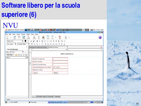Open the Body Text paragraph style dropdown
The height and width of the screenshot is (106, 141).
(x=15, y=41)
